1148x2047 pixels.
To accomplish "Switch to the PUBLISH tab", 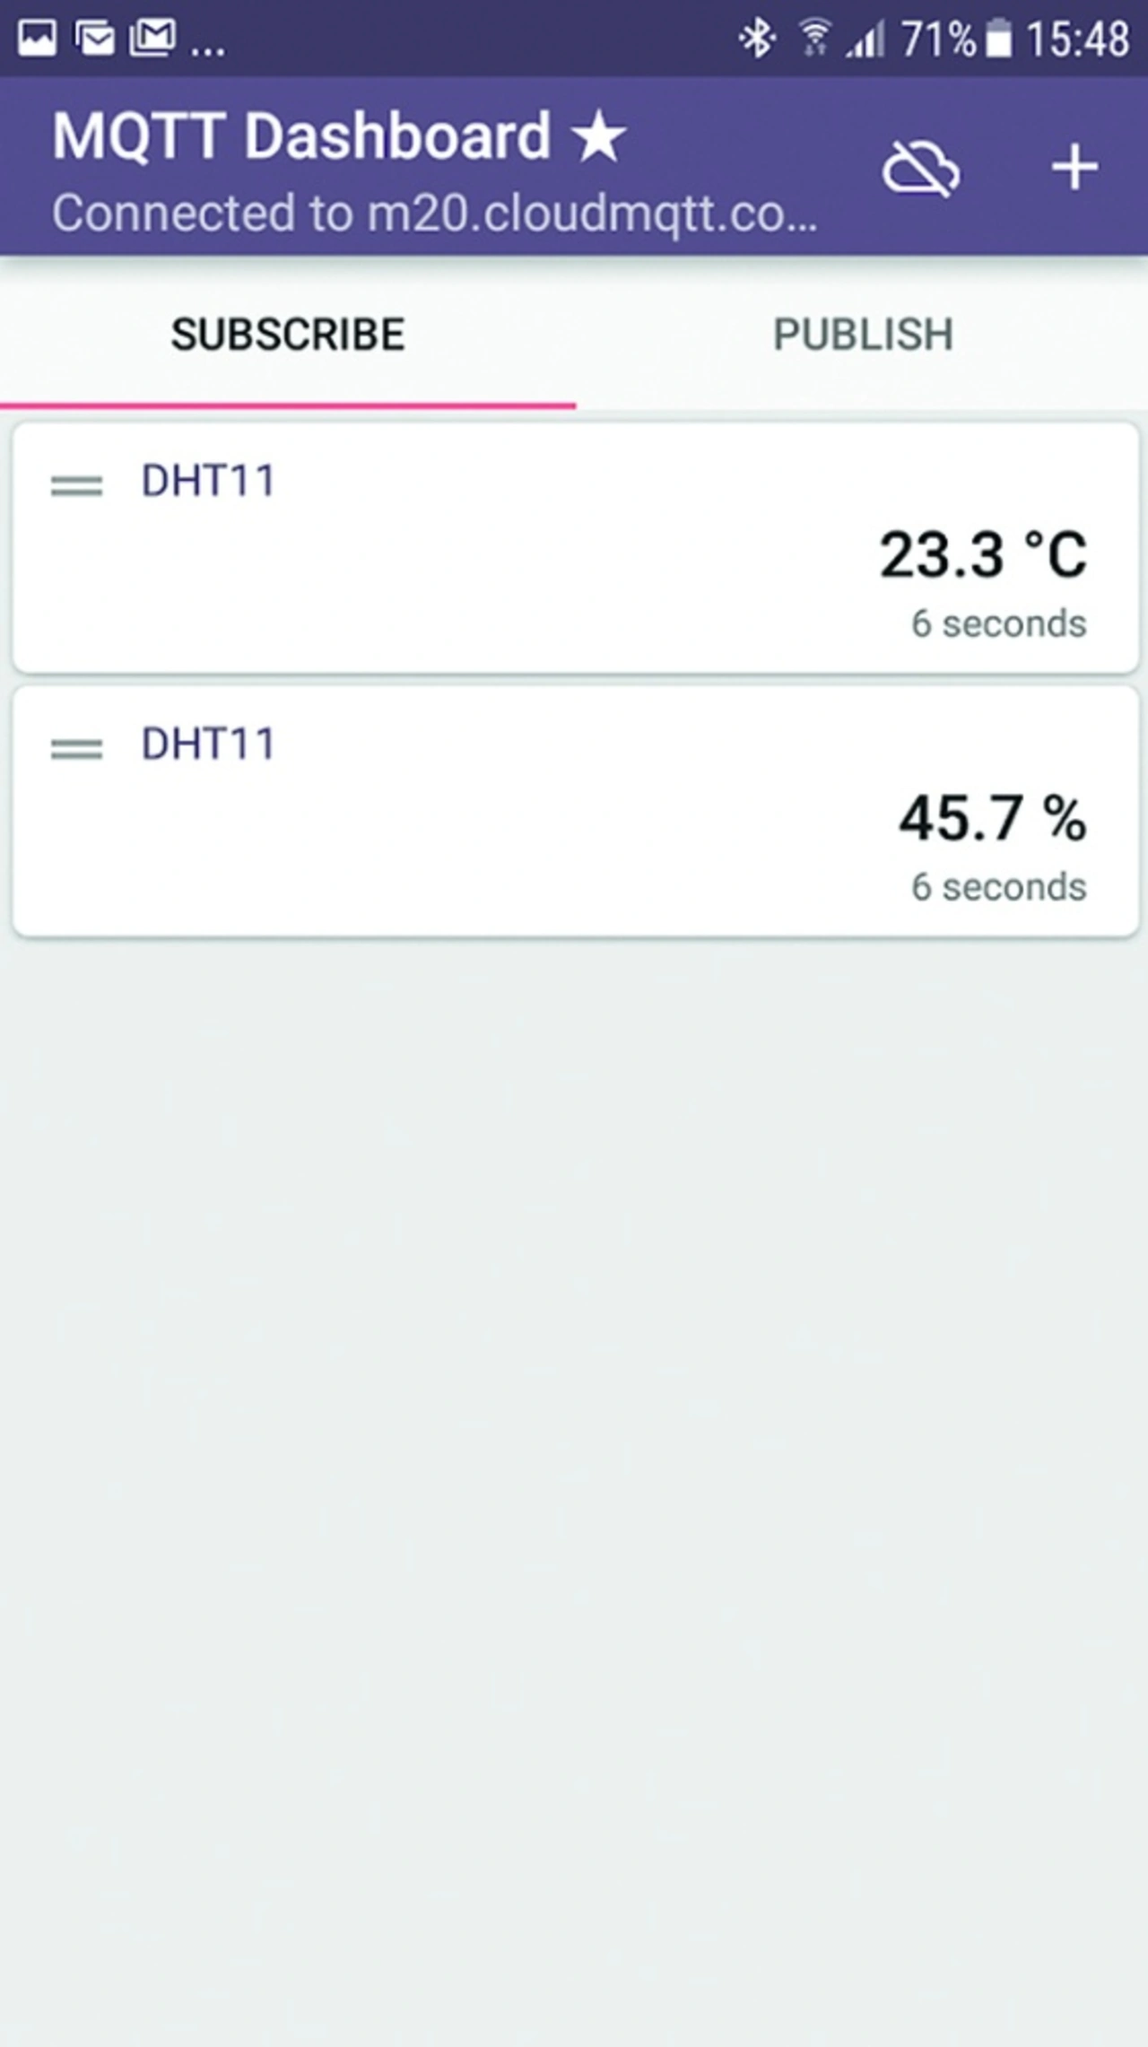I will pyautogui.click(x=863, y=335).
